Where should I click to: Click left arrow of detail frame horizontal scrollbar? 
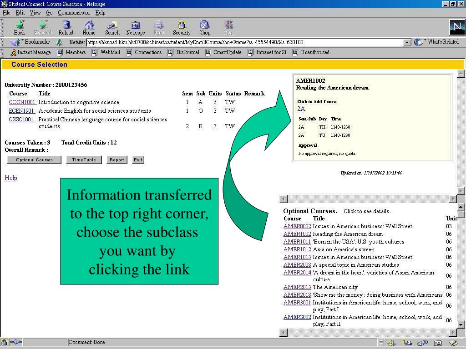[x=284, y=199]
